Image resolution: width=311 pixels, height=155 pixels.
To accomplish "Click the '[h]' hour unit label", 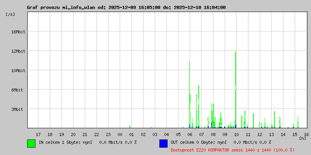I will click(x=303, y=138).
